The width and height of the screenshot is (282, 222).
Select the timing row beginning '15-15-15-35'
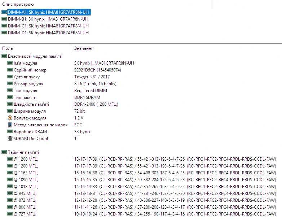(x=175, y=180)
